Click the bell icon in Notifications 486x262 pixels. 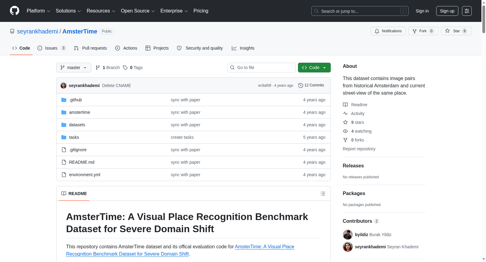point(377,31)
